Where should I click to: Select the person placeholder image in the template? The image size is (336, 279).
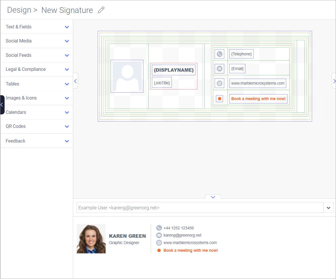[127, 76]
